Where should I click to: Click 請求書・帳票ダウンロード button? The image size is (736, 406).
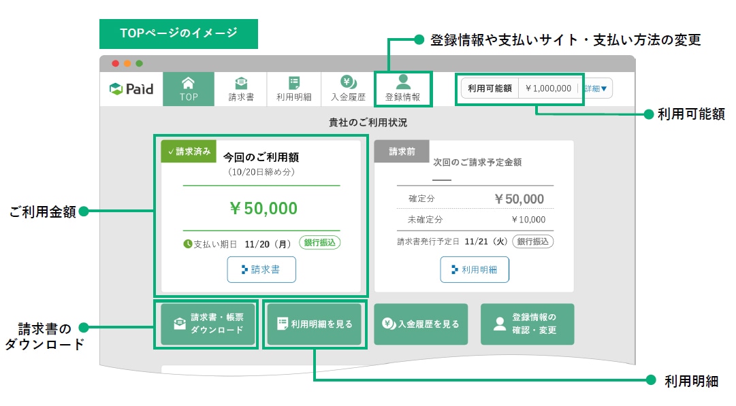coord(208,324)
